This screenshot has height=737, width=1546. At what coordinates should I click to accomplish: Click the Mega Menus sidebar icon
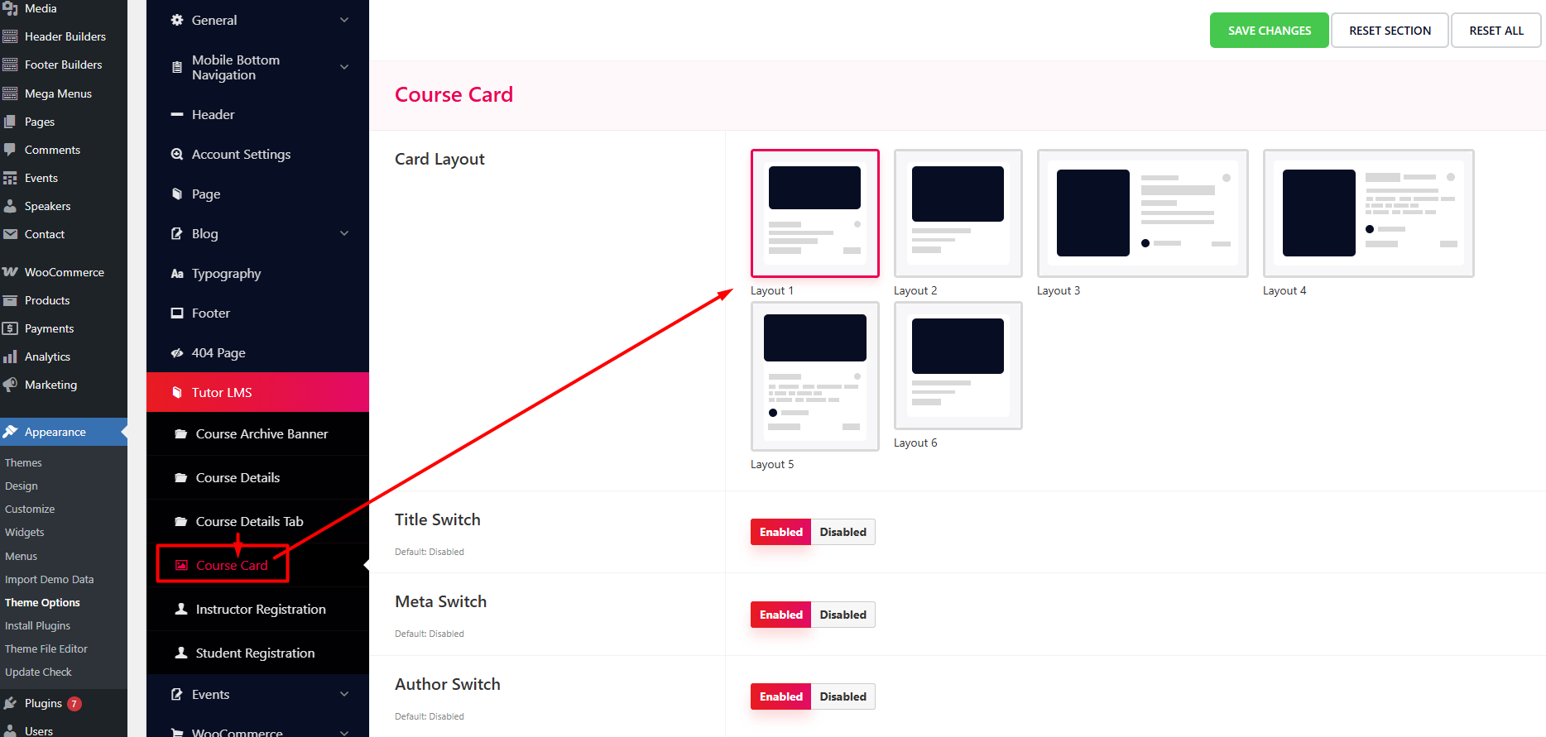click(10, 93)
